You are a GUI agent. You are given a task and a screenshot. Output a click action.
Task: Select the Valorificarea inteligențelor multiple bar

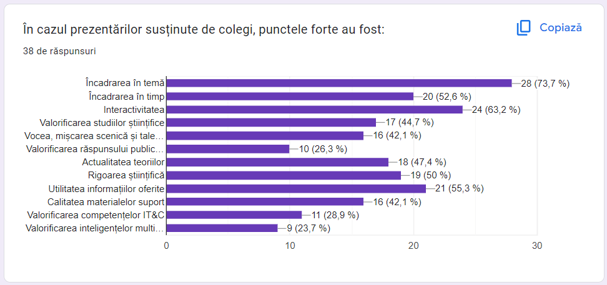[222, 228]
